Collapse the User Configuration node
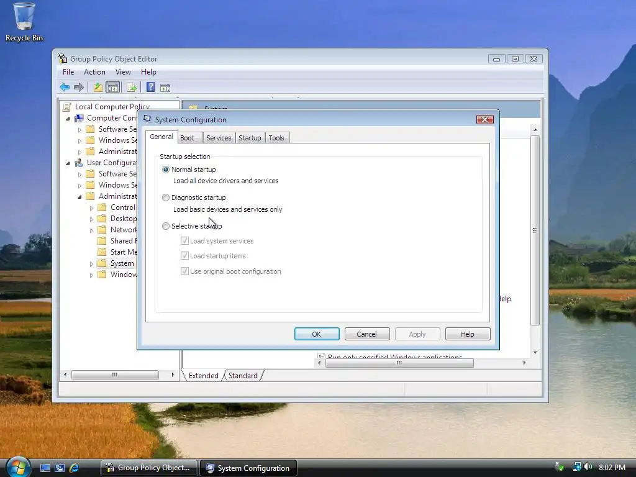This screenshot has height=477, width=636. coord(68,163)
